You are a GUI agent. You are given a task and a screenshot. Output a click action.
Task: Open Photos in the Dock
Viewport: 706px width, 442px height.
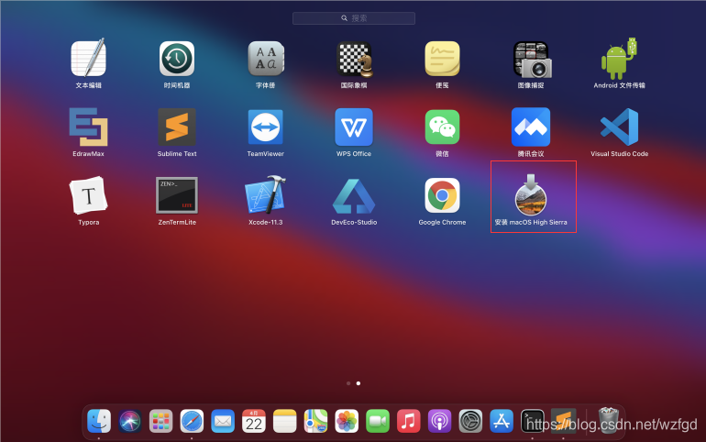(347, 421)
